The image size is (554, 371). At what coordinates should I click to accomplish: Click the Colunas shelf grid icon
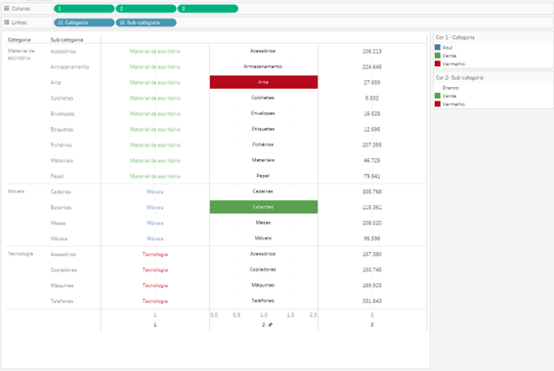point(7,8)
